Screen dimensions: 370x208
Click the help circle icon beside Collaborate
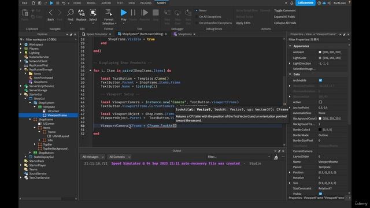pos(319,3)
